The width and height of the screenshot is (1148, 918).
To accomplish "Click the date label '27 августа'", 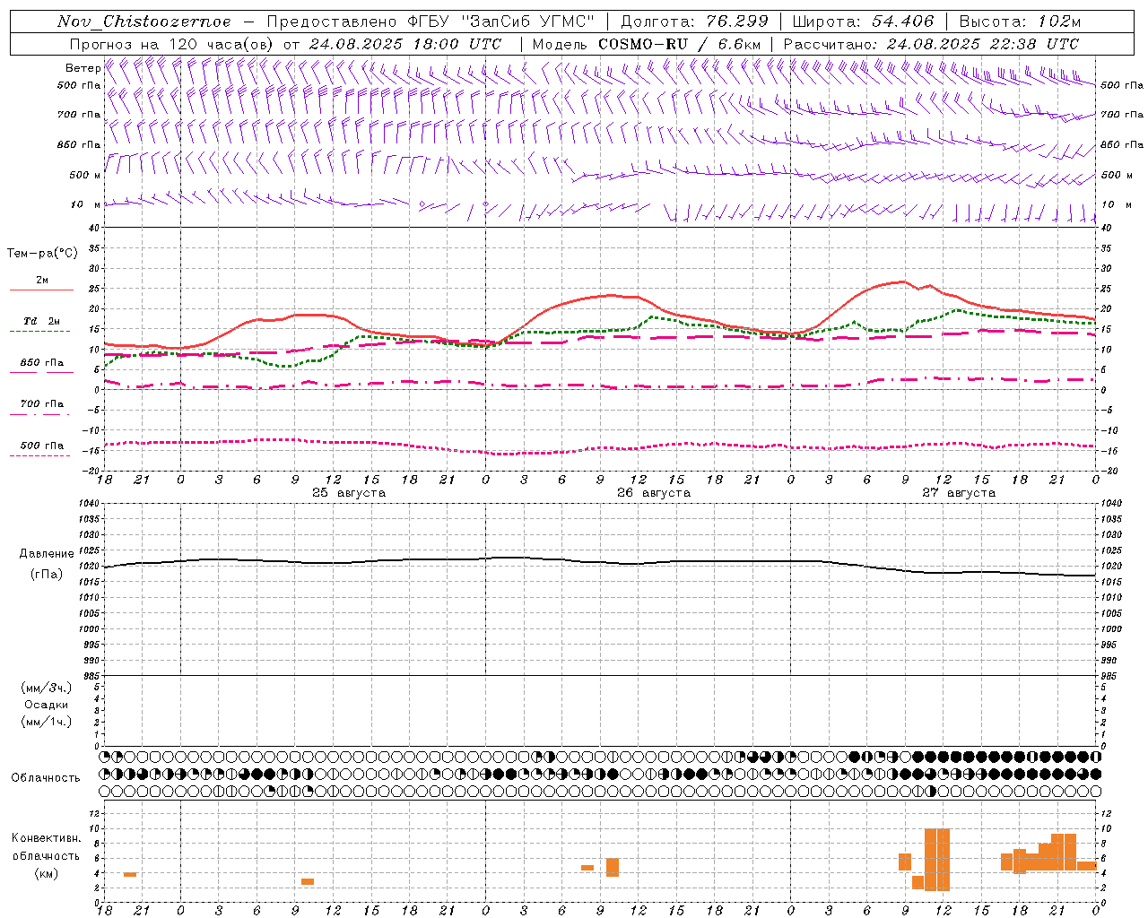I will 959,493.
